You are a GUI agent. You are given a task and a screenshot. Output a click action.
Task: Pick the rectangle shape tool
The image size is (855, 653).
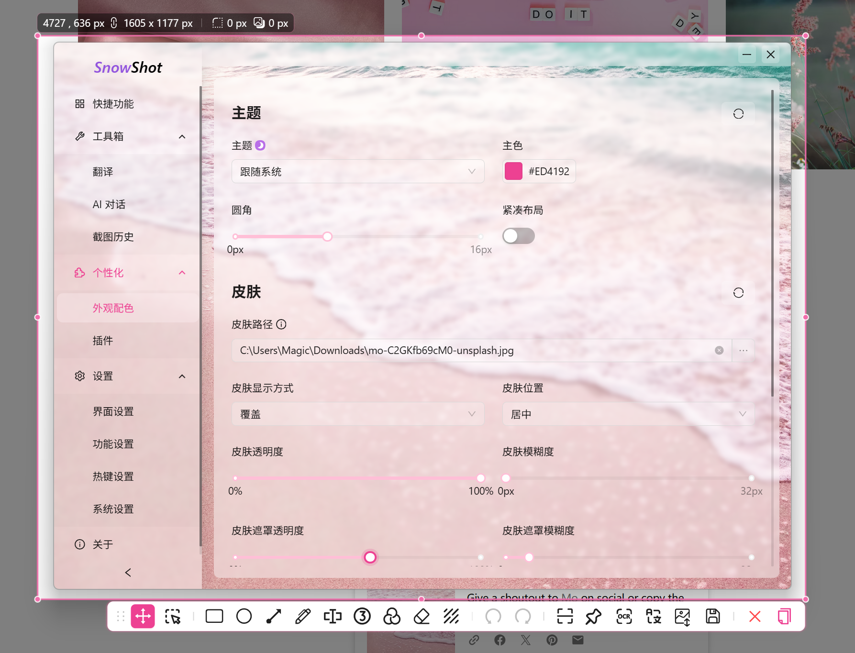coord(214,616)
